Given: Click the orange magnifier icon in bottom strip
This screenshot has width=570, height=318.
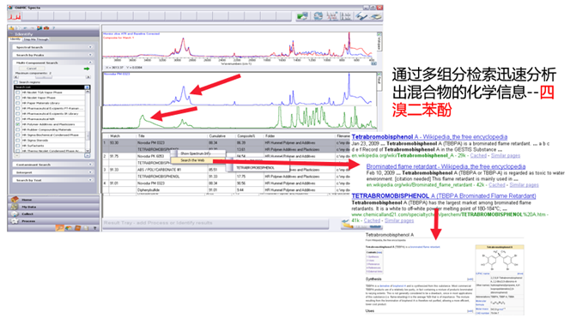Looking at the screenshot, I should click(59, 228).
